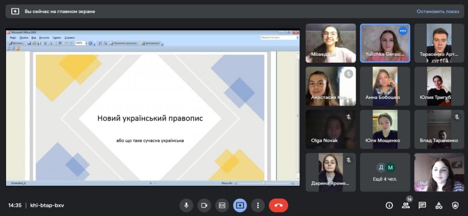Mute the microphone in call controls

coord(186,206)
